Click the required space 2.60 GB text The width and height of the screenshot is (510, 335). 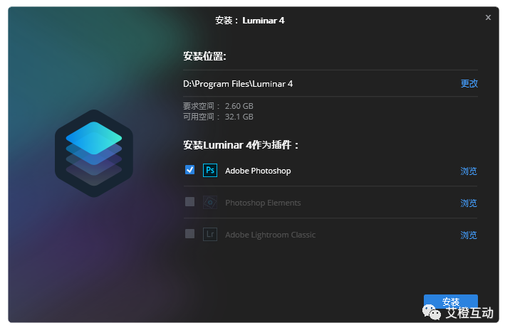point(218,106)
